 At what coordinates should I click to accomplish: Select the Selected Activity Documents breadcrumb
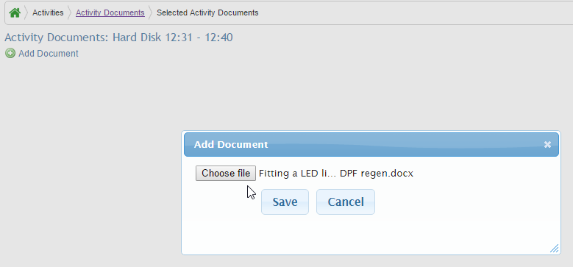(x=207, y=13)
